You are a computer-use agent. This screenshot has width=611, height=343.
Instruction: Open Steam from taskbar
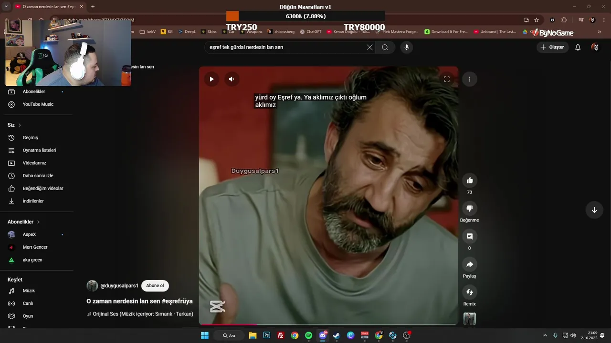coord(337,335)
